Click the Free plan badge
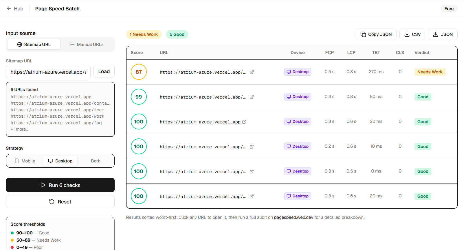Image resolution: width=464 pixels, height=250 pixels. coord(449,9)
